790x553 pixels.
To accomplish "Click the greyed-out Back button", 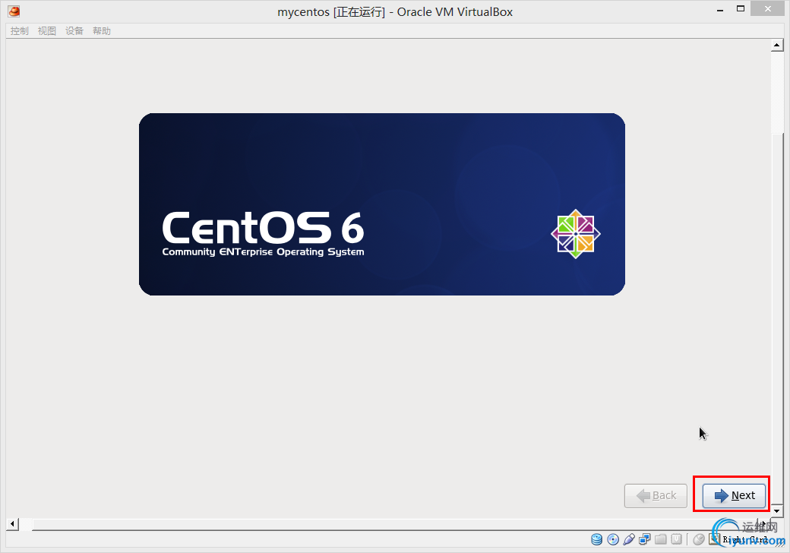I will click(x=656, y=495).
